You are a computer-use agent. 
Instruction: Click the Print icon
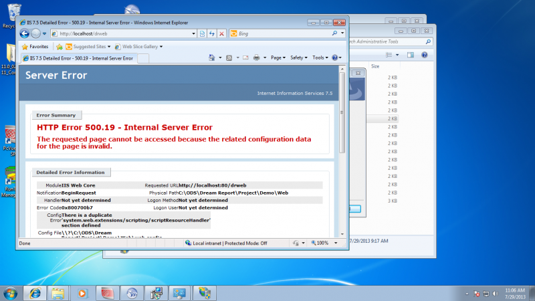257,58
